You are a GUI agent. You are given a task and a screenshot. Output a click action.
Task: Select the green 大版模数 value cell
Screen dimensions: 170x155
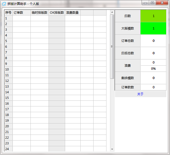click(x=153, y=28)
